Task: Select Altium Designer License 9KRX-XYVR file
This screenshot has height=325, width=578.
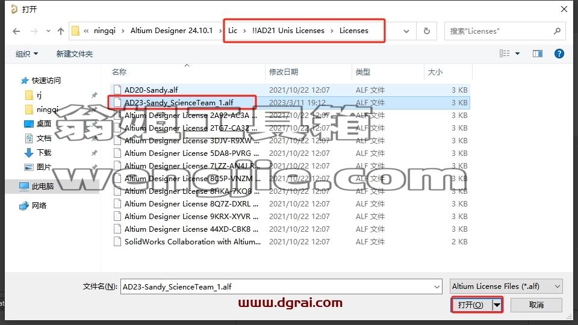Action: (x=290, y=217)
